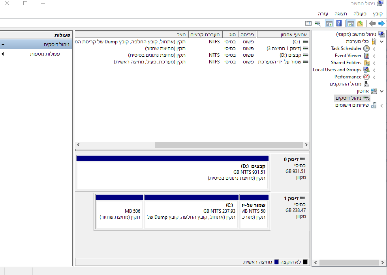Click פעולות נוספות in the actions pane

tap(45, 54)
